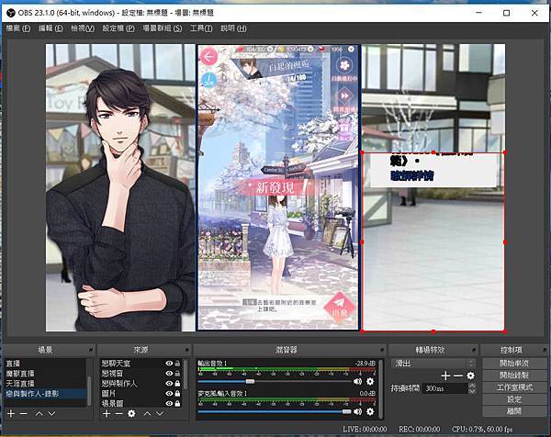Open the 輸出音效 1 audio settings gear
This screenshot has height=437, width=551.
[370, 382]
